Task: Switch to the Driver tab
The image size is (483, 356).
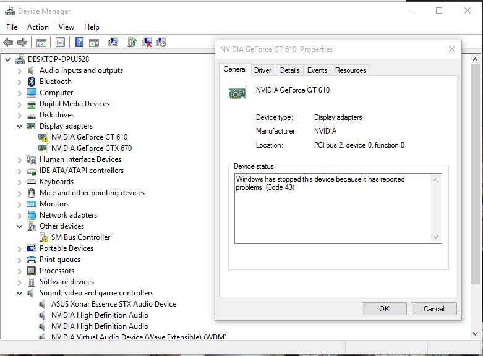Action: pyautogui.click(x=263, y=70)
